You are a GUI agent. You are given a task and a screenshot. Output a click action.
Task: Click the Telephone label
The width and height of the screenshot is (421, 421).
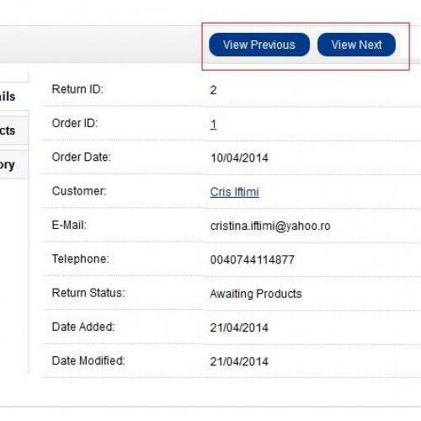[x=80, y=259]
